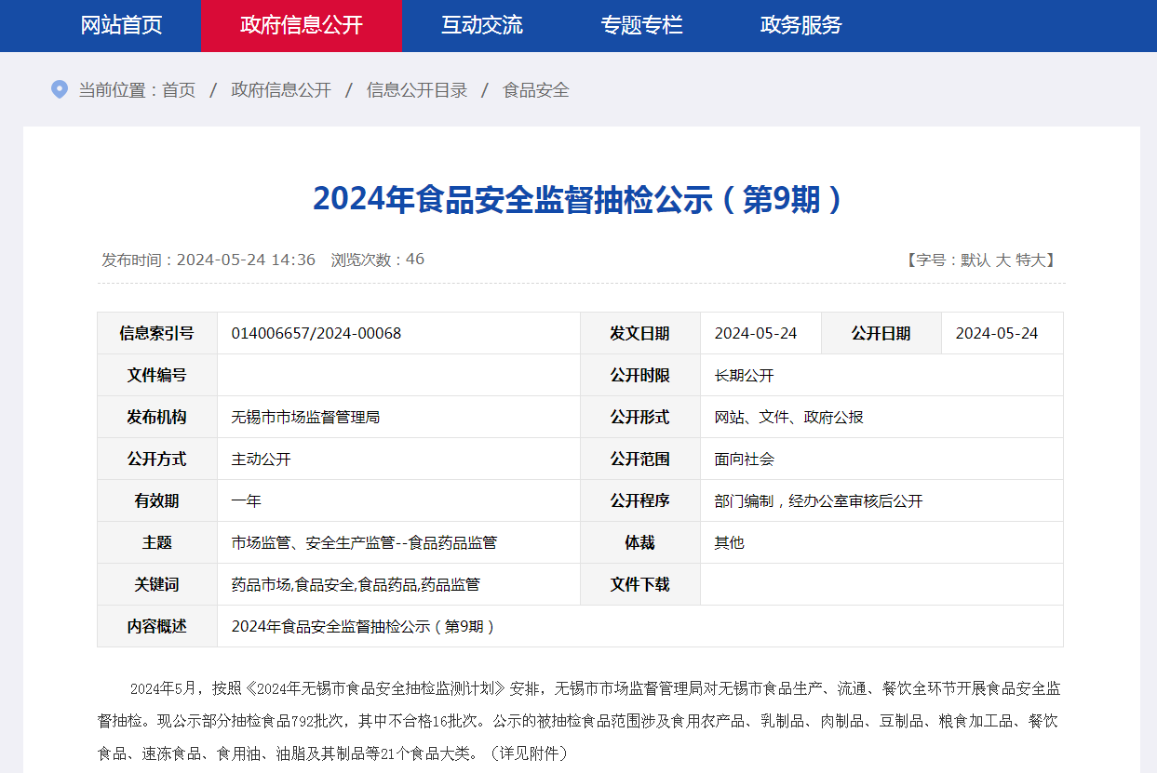Viewport: 1157px width, 773px height.
Task: Open the 信息公开目录 breadcrumb link
Action: (417, 90)
